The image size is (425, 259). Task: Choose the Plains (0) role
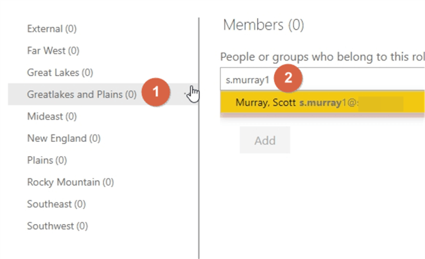[x=47, y=160]
